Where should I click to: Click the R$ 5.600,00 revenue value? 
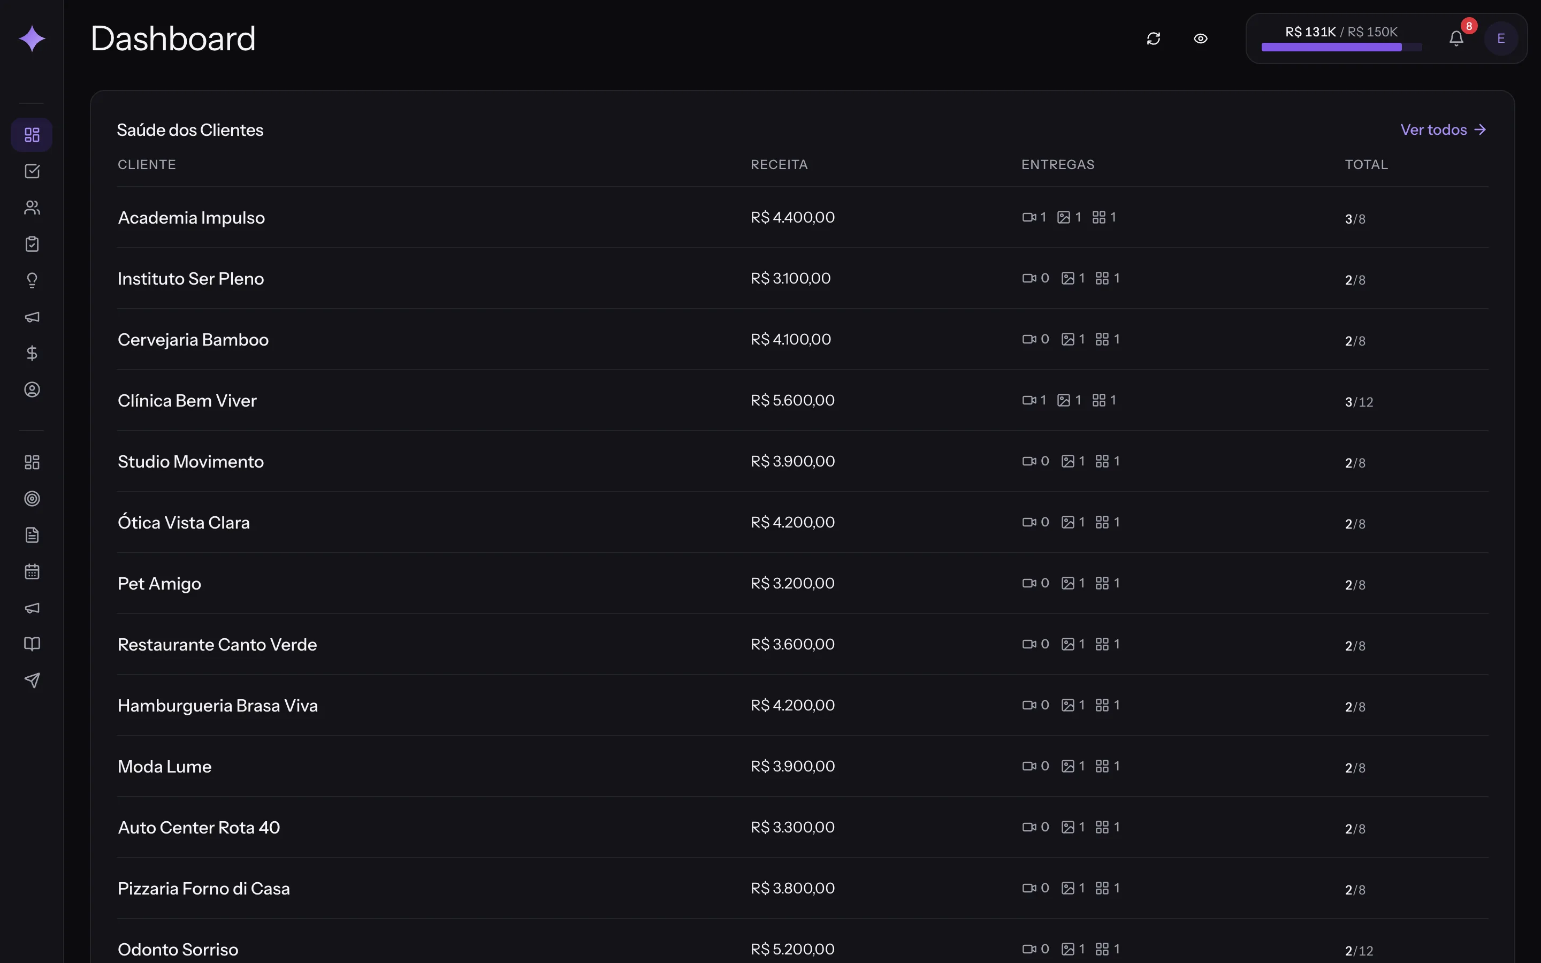[792, 401]
